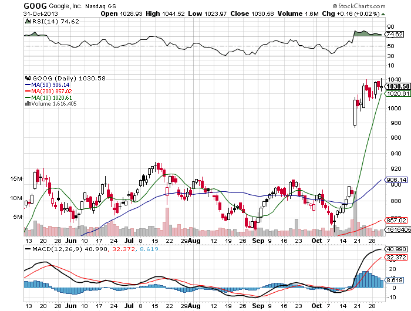Select the red MA(200) legend line swatch
Image resolution: width=411 pixels, height=311 pixels.
click(28, 91)
